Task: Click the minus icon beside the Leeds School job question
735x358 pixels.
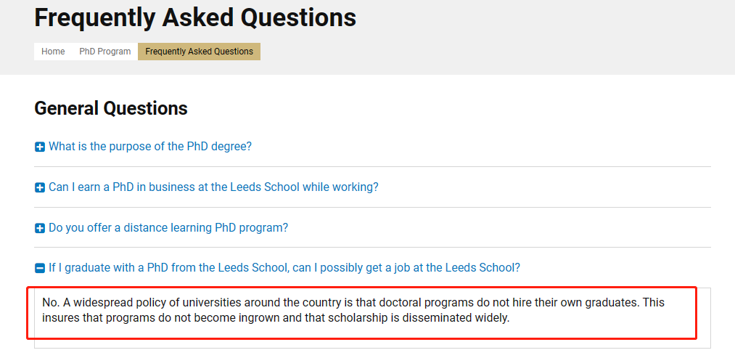Action: [40, 269]
